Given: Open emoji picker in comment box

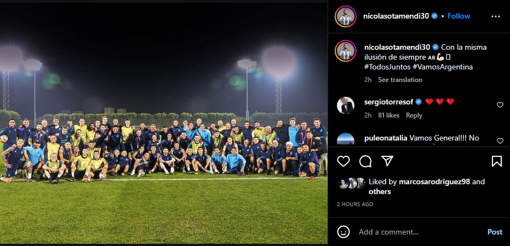Looking at the screenshot, I should click(x=343, y=232).
